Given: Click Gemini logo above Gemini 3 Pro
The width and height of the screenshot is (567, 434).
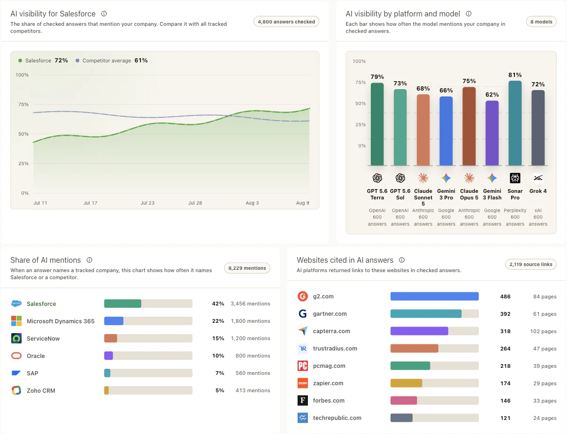Looking at the screenshot, I should click(x=446, y=178).
